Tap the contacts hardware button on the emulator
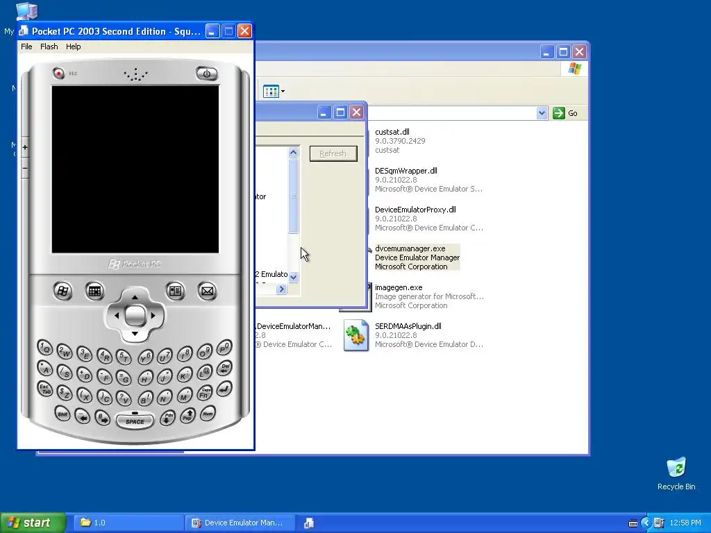 click(x=176, y=291)
